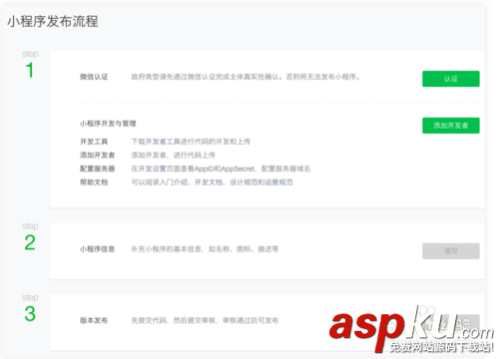
Task: Open the 入门介绍 help link
Action: point(174,182)
